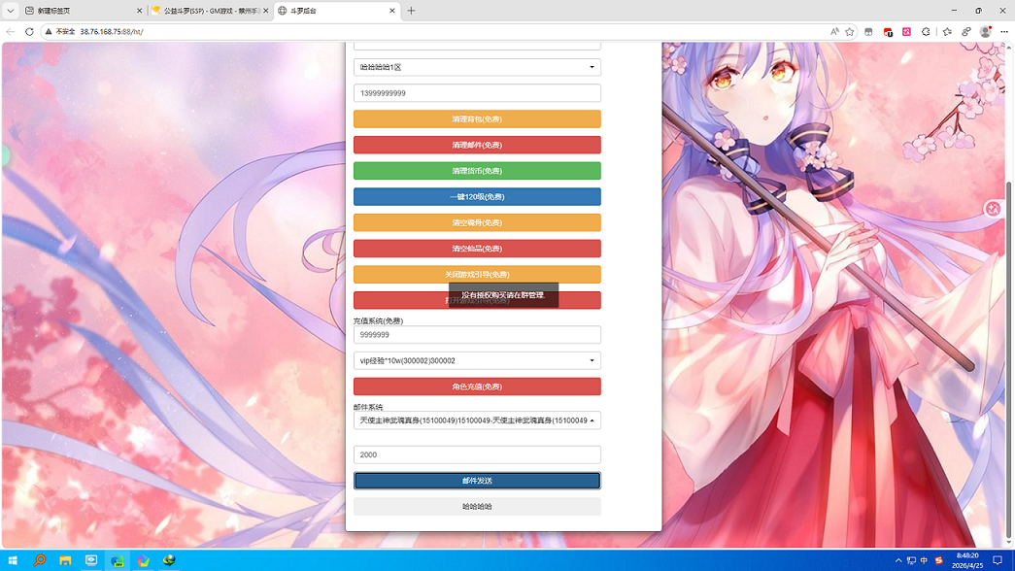The width and height of the screenshot is (1015, 571).
Task: Click the green 清理货币(免费) button
Action: [x=477, y=171]
